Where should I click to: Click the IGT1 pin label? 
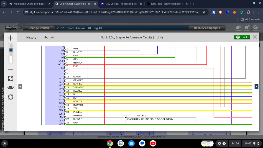[x=61, y=82]
